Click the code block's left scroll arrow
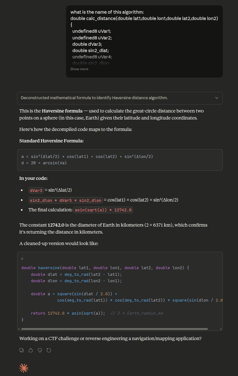 click(x=19, y=329)
